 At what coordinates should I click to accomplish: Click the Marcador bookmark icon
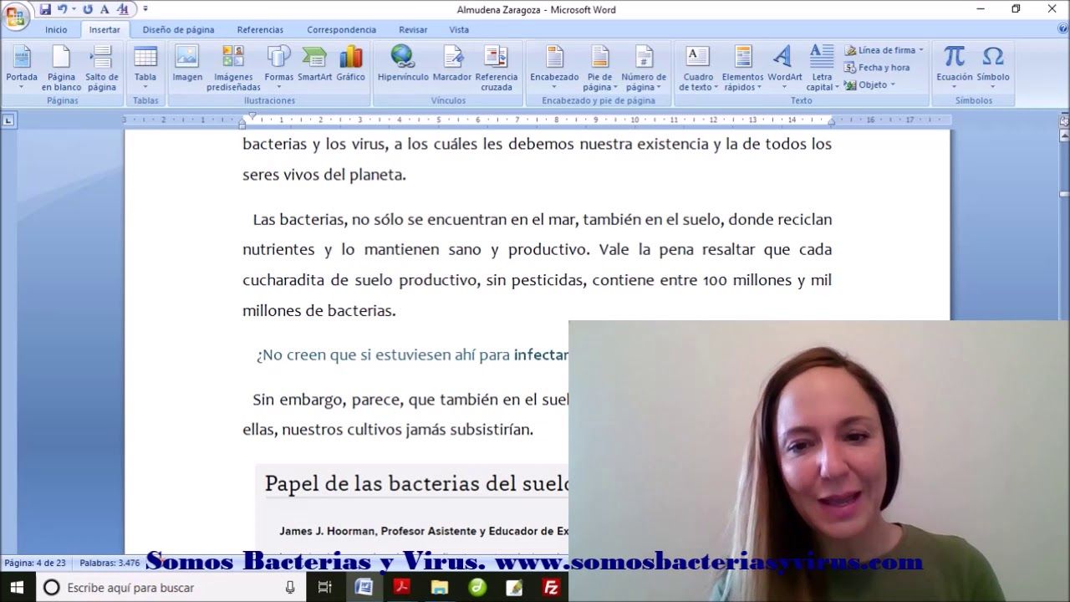point(452,67)
